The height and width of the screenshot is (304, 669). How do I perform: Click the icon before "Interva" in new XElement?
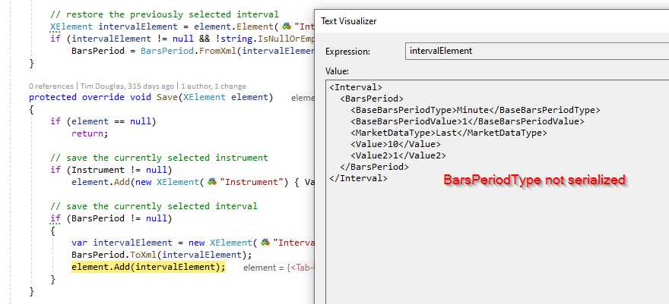coord(265,243)
